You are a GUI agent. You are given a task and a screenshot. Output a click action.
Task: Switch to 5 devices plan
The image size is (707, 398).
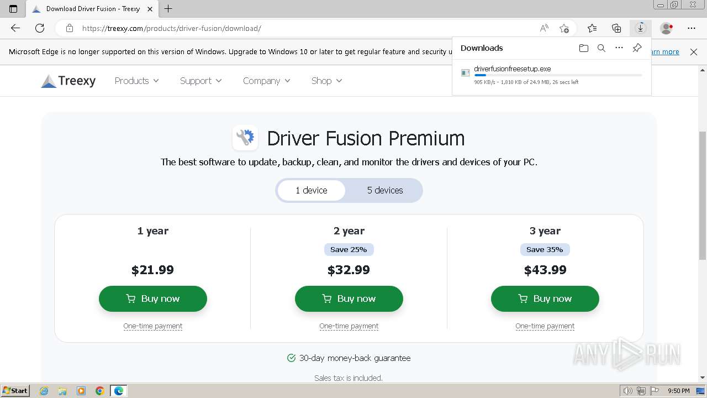(x=385, y=190)
